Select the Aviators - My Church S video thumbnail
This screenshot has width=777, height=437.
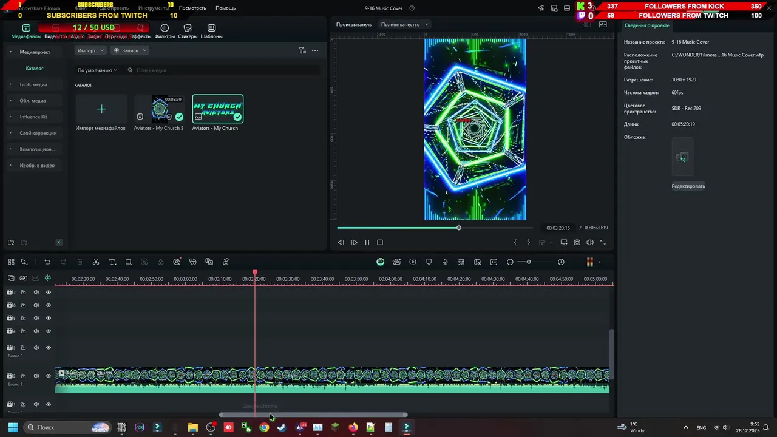[159, 109]
